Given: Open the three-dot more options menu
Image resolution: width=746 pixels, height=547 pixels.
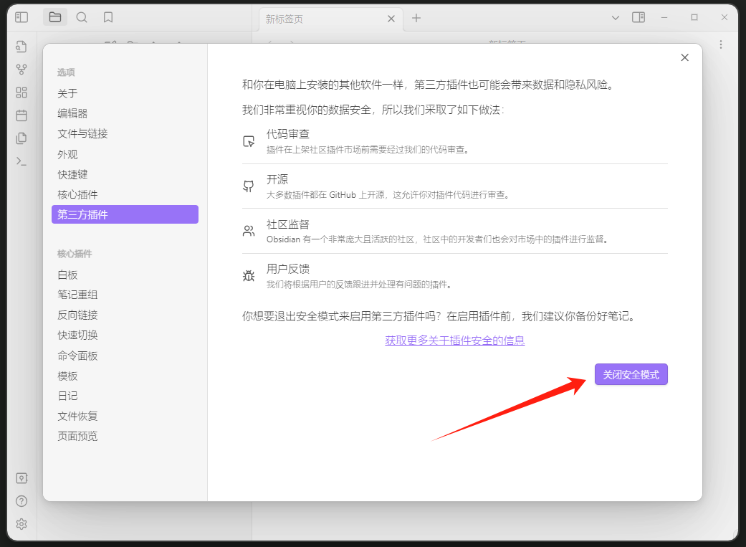Looking at the screenshot, I should (721, 44).
